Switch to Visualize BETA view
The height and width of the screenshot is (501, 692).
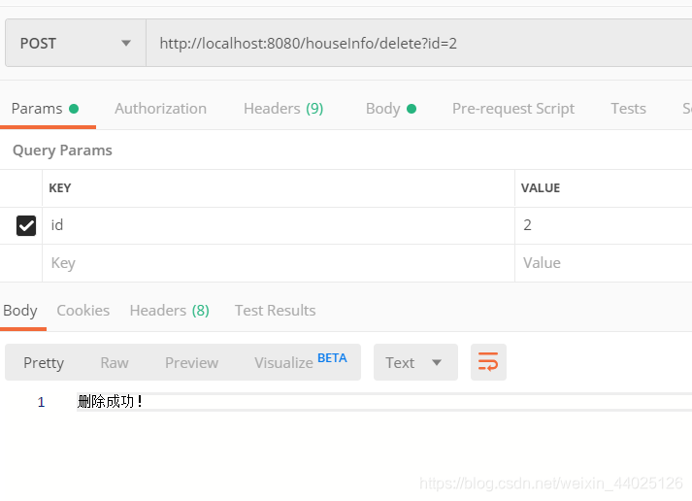(301, 362)
